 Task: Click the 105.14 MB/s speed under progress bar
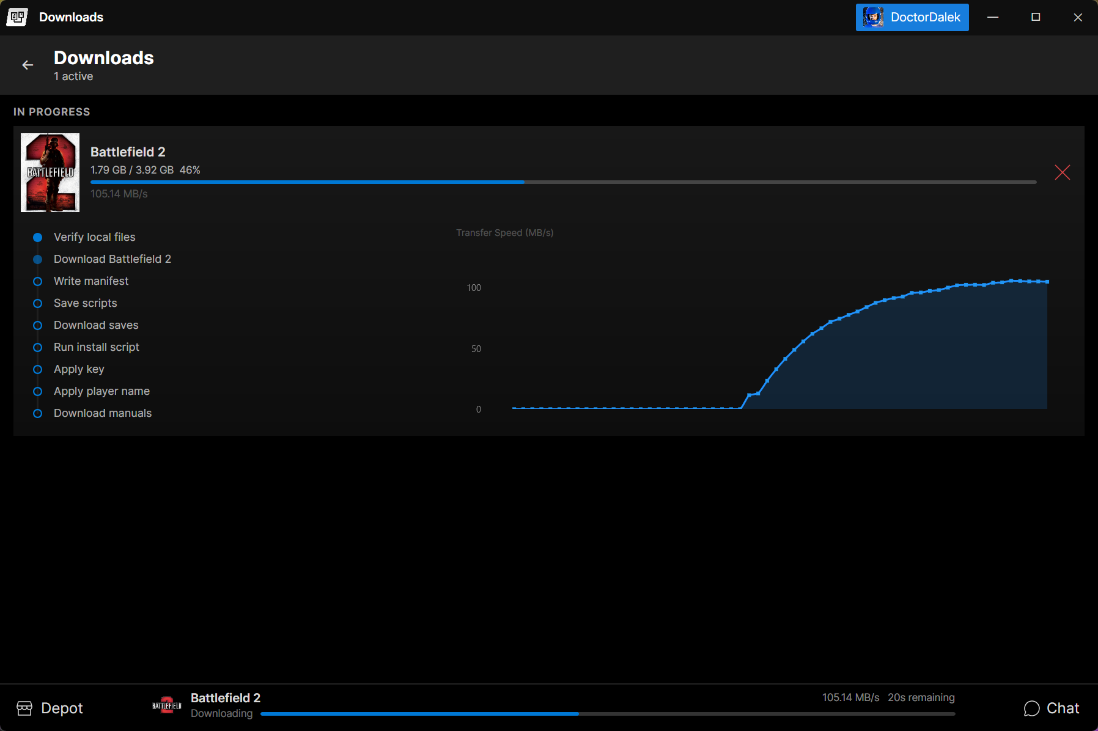point(119,194)
